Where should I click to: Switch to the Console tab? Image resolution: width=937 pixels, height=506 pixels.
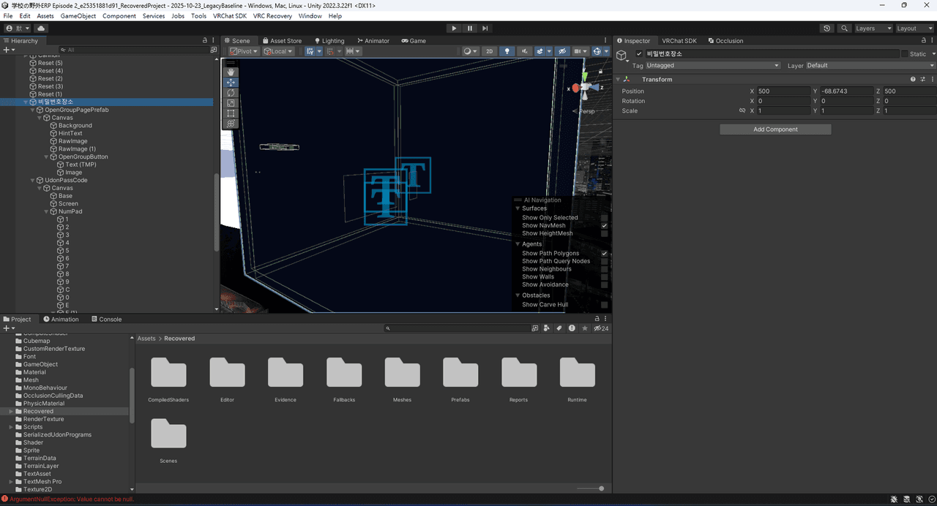(x=106, y=320)
